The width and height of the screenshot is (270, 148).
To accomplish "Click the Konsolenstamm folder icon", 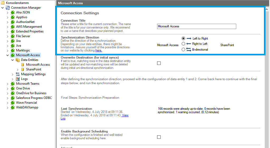I will 3,3.
